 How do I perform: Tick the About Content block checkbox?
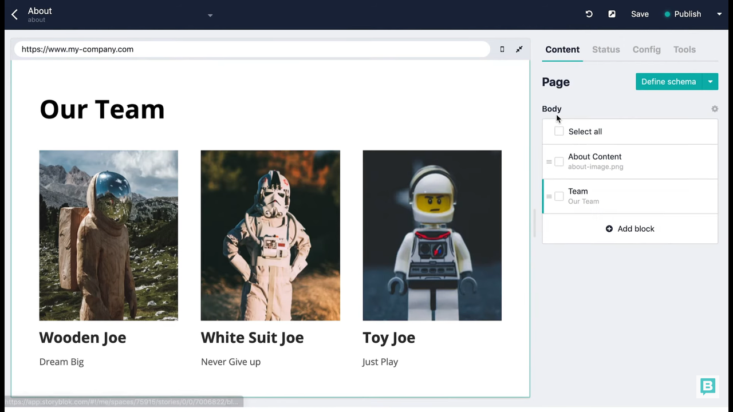[x=559, y=161]
